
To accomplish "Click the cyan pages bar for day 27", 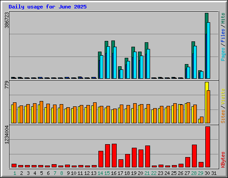I will click(188, 73).
